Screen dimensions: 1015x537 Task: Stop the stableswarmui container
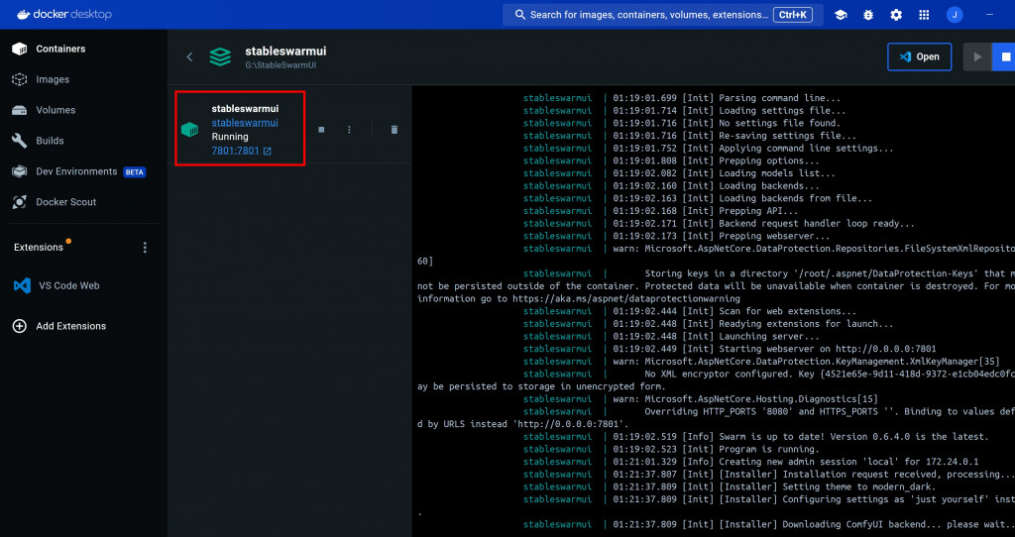pos(321,130)
